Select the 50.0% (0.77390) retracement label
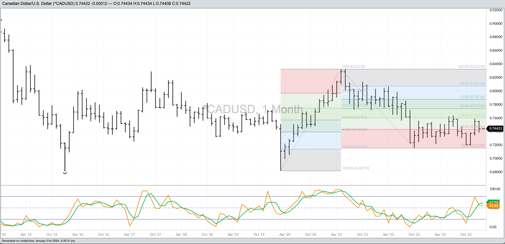 (472, 106)
